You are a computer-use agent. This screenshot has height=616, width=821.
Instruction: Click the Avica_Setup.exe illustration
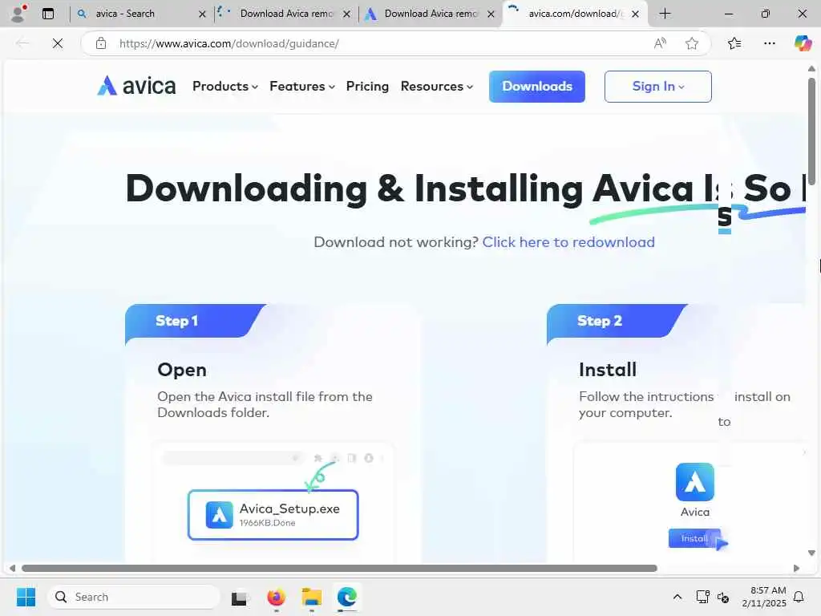(x=273, y=514)
